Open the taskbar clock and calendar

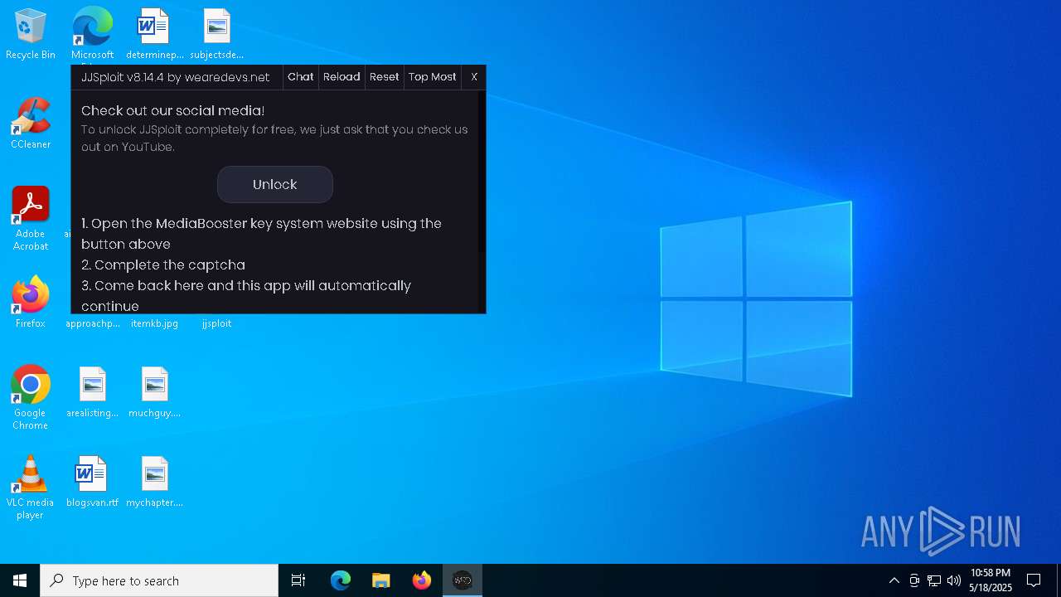991,580
